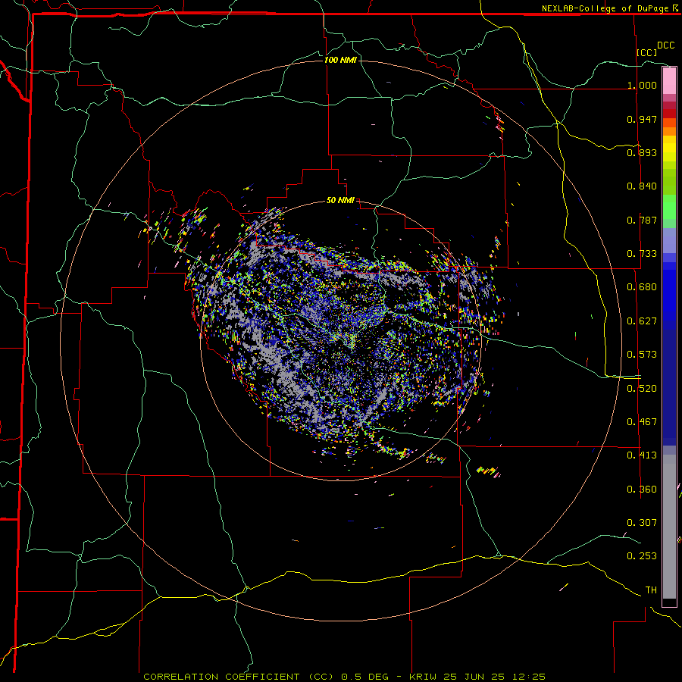The image size is (682, 682).
Task: Select legend value 0.413
Action: [642, 455]
